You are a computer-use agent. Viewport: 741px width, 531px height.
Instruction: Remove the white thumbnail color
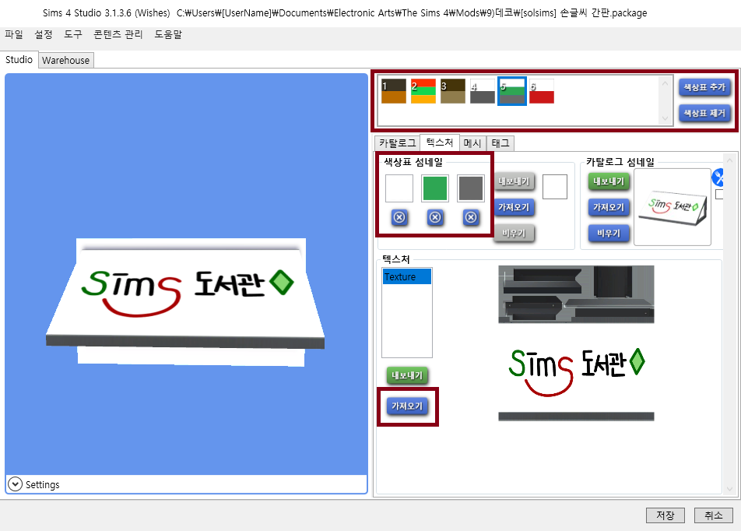399,217
